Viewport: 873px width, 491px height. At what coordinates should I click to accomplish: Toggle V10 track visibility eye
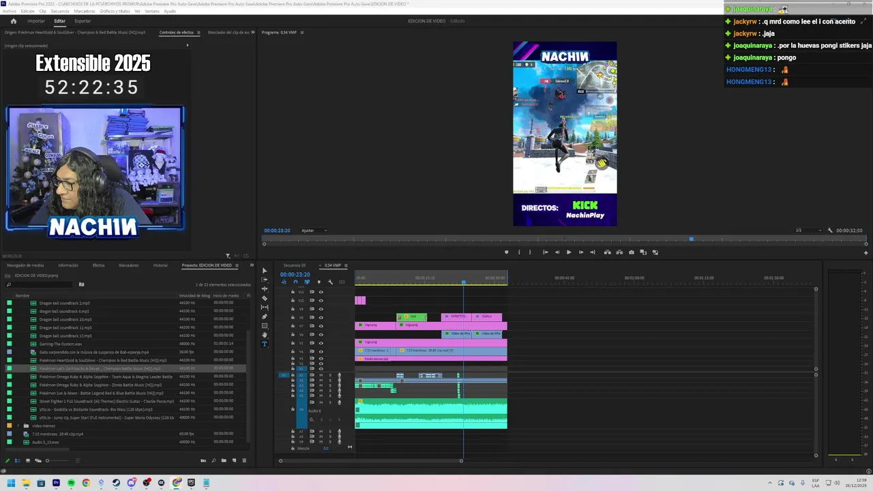point(321,301)
